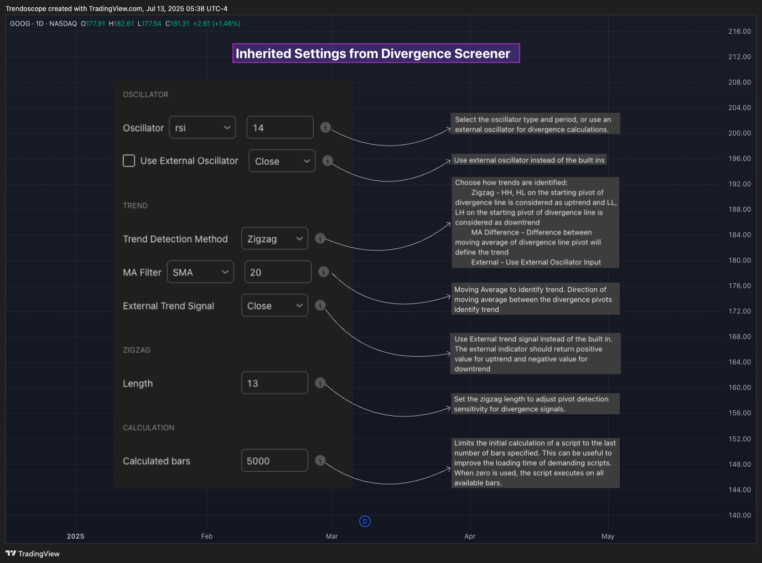Enable the Use External Oscillator checkbox

tap(129, 160)
